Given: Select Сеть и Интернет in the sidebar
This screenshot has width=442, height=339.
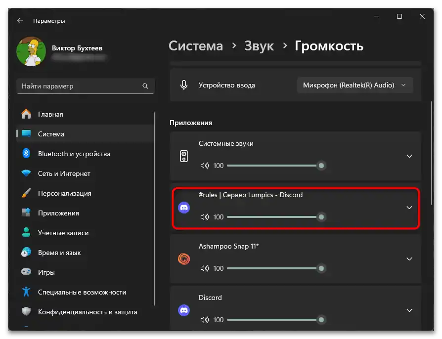Looking at the screenshot, I should (x=64, y=173).
